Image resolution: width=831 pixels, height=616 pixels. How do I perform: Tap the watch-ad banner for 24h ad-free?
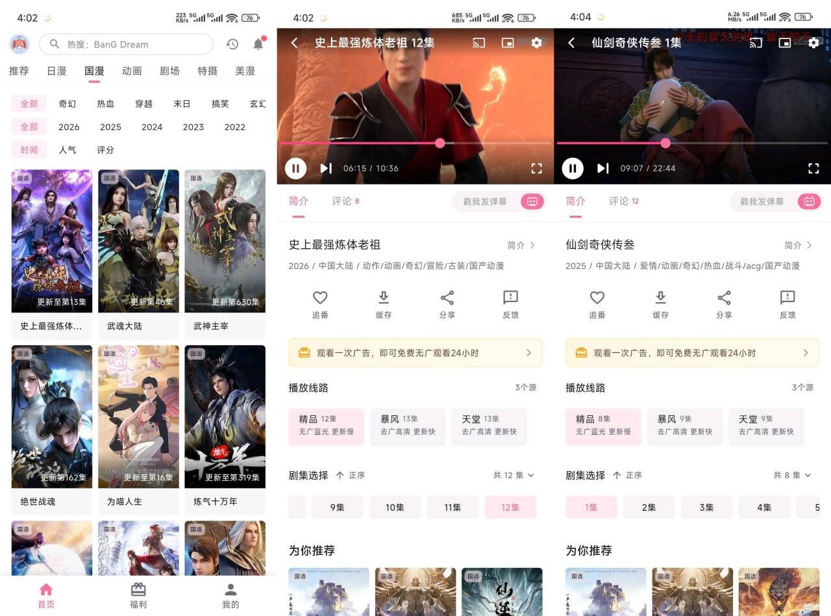click(x=415, y=353)
